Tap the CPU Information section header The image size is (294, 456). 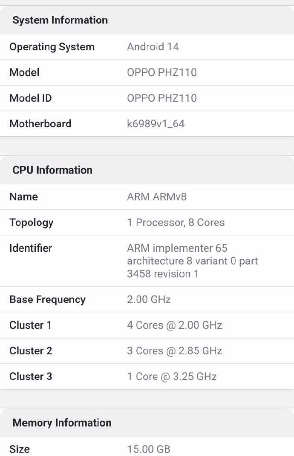pos(52,170)
